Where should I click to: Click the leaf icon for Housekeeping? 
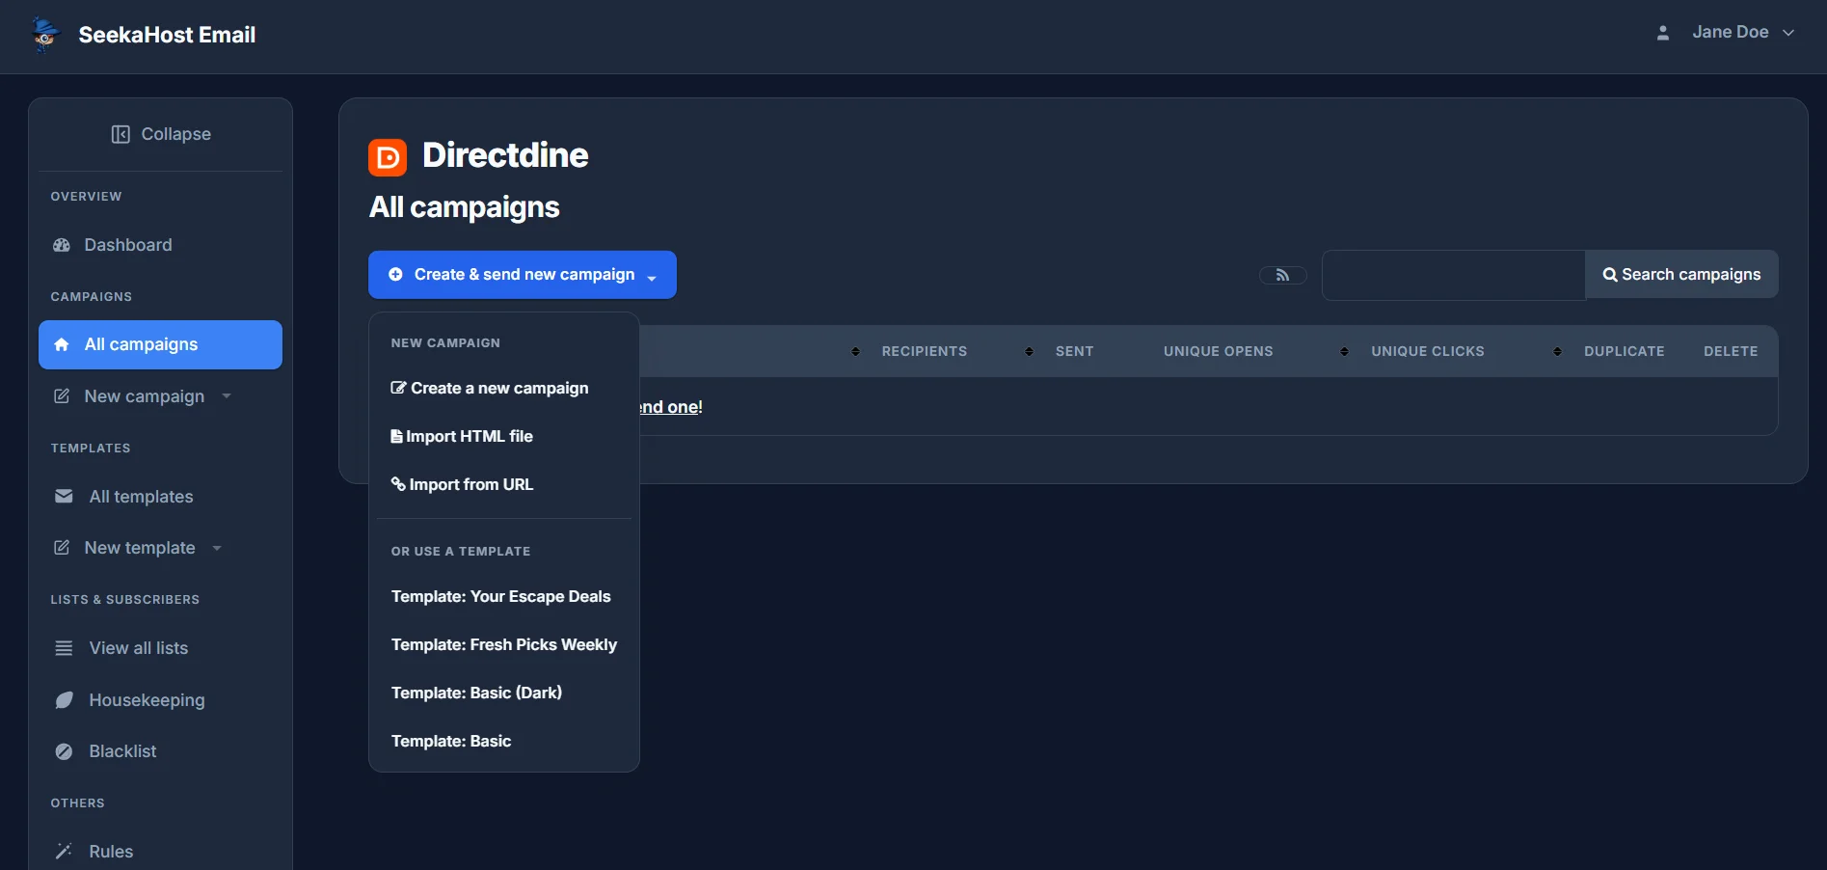click(x=64, y=700)
